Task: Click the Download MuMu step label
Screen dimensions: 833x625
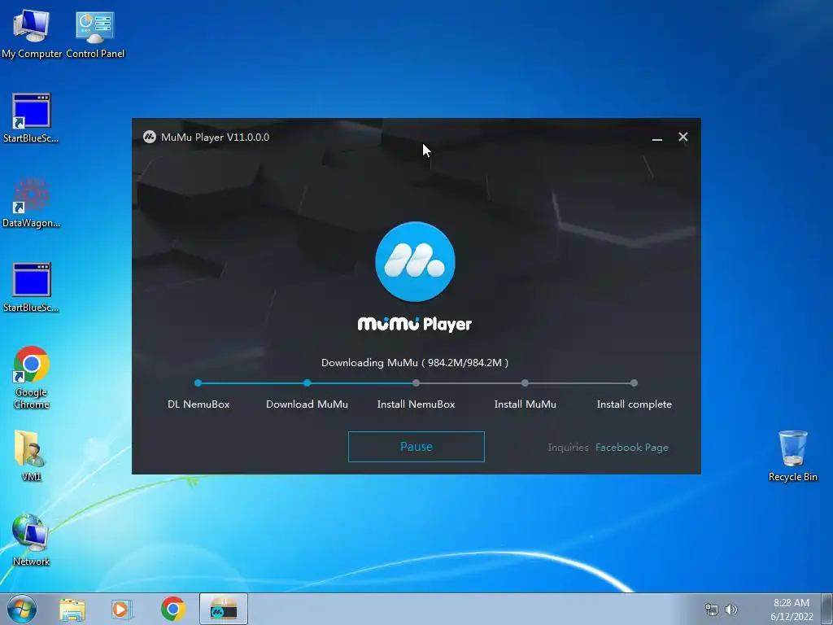Action: (307, 404)
